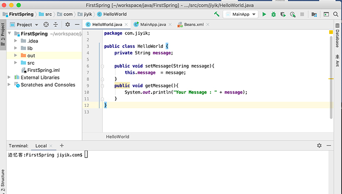
Task: Close the Beans.xml tab
Action: [x=208, y=25]
